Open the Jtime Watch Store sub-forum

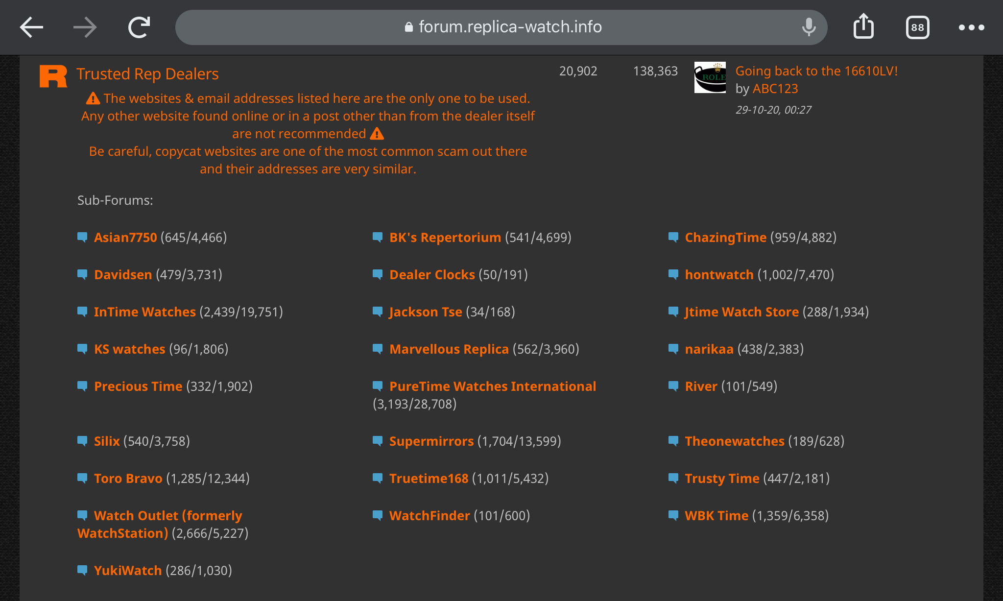741,312
